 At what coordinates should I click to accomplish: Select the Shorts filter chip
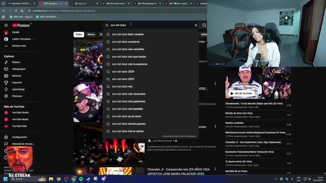pos(91,35)
